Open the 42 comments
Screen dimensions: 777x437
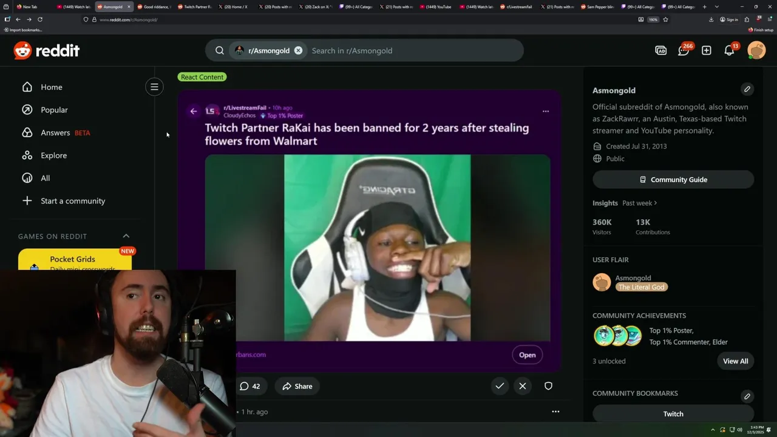249,386
